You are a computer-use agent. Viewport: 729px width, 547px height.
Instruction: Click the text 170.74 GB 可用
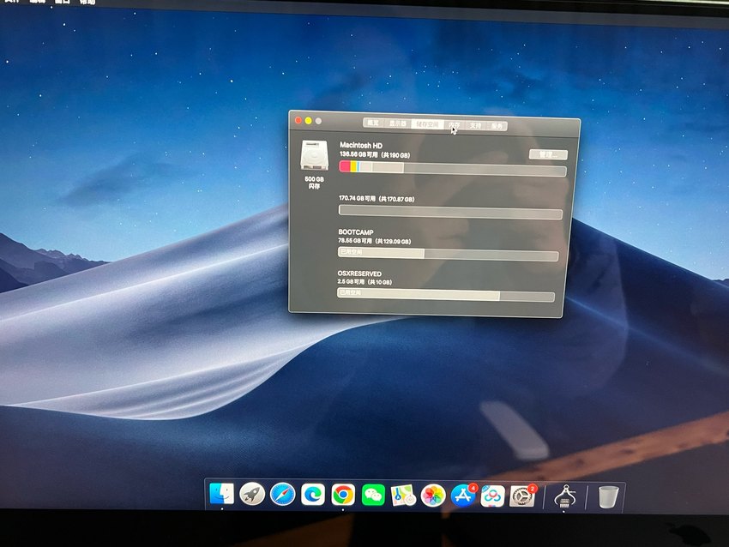tap(357, 198)
